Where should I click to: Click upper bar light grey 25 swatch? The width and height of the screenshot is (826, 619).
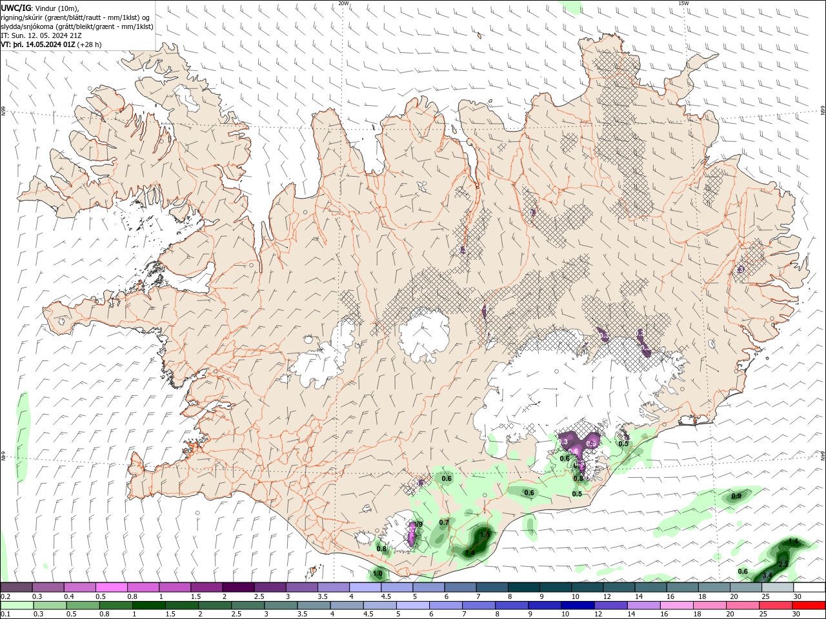[x=778, y=587]
